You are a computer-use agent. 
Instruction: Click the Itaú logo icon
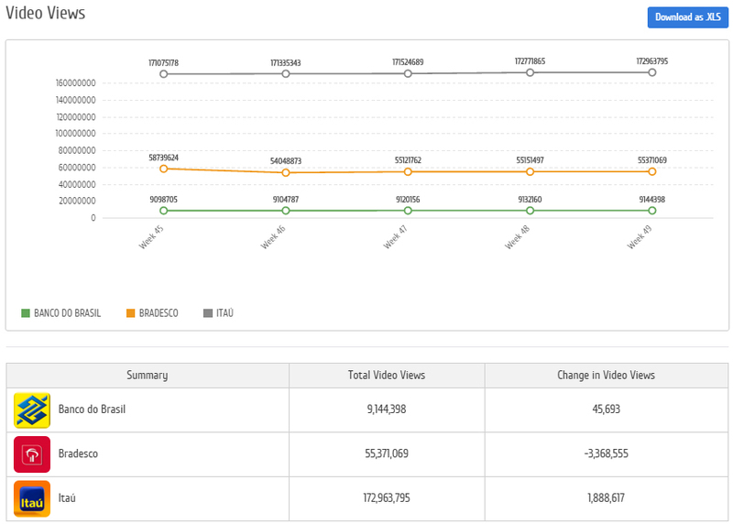tap(32, 498)
